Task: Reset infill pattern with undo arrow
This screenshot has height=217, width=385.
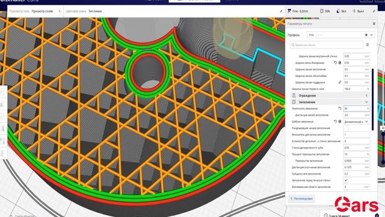Action: tap(336, 122)
